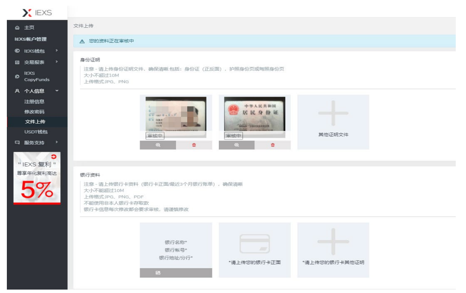Click the 您的资料正在审核中 notice text
This screenshot has height=293, width=466.
coord(111,41)
